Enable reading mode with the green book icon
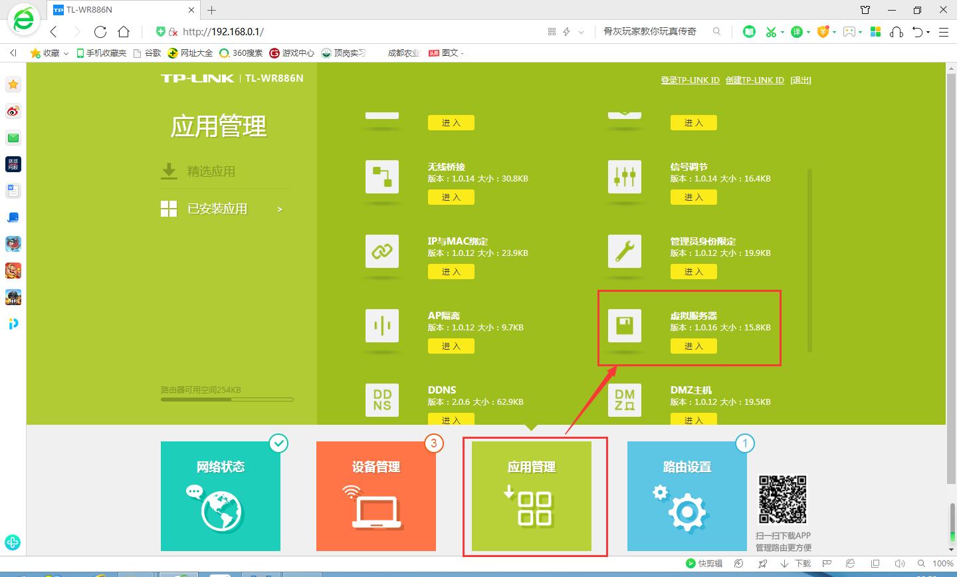This screenshot has height=577, width=957. tap(748, 31)
